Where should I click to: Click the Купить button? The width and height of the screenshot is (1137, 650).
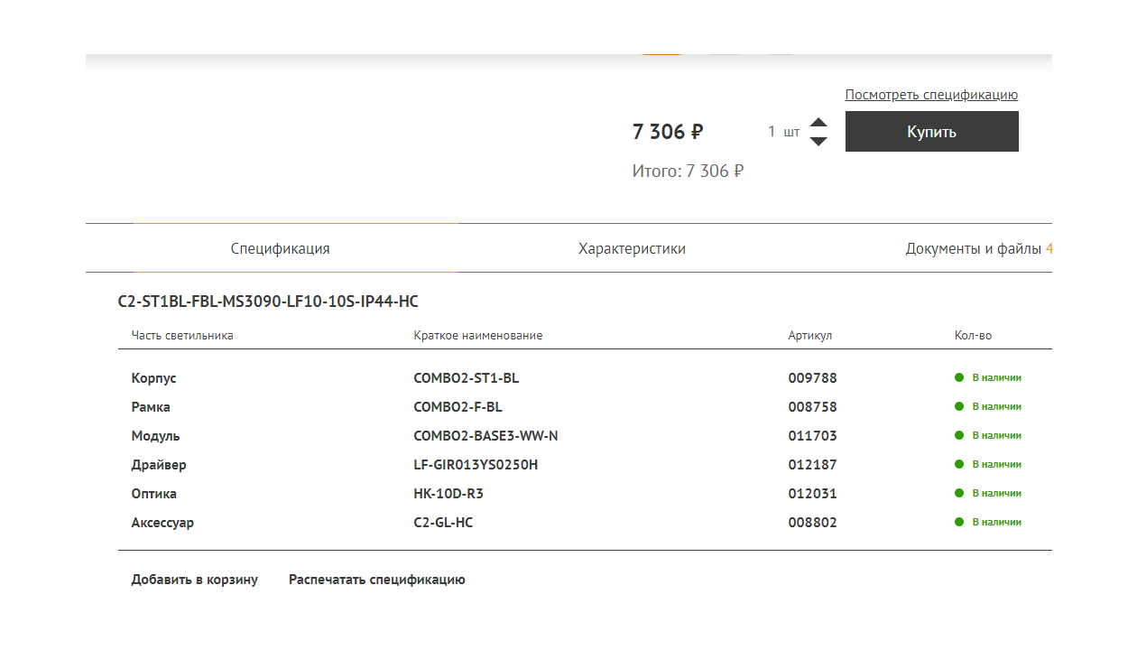[x=931, y=132]
